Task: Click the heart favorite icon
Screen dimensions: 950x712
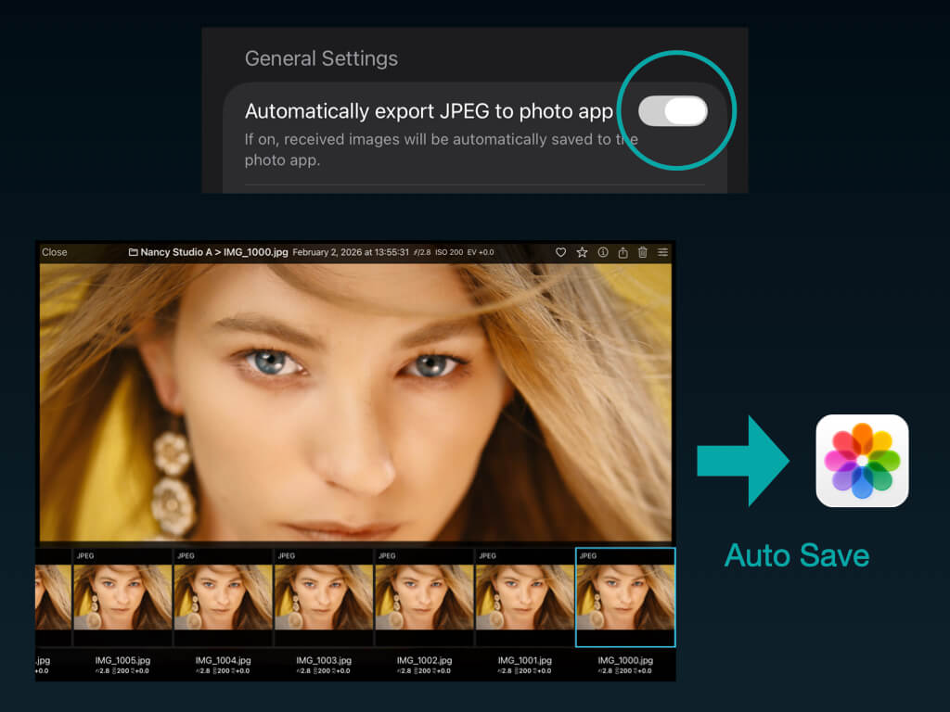Action: point(560,252)
